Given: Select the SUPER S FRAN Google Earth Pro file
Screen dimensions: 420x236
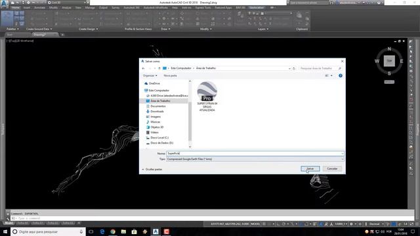Looking at the screenshot, I should pos(207,96).
